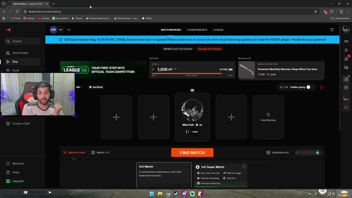Viewport: 352px width, 198px height.
Task: Open the chat messages icon
Action: 346,68
